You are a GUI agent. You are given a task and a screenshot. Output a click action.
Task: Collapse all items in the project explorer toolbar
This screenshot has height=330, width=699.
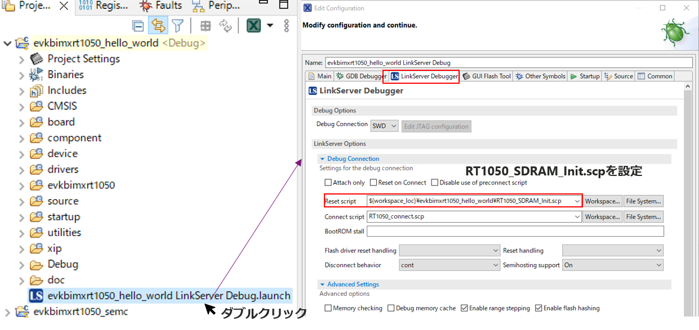point(138,26)
